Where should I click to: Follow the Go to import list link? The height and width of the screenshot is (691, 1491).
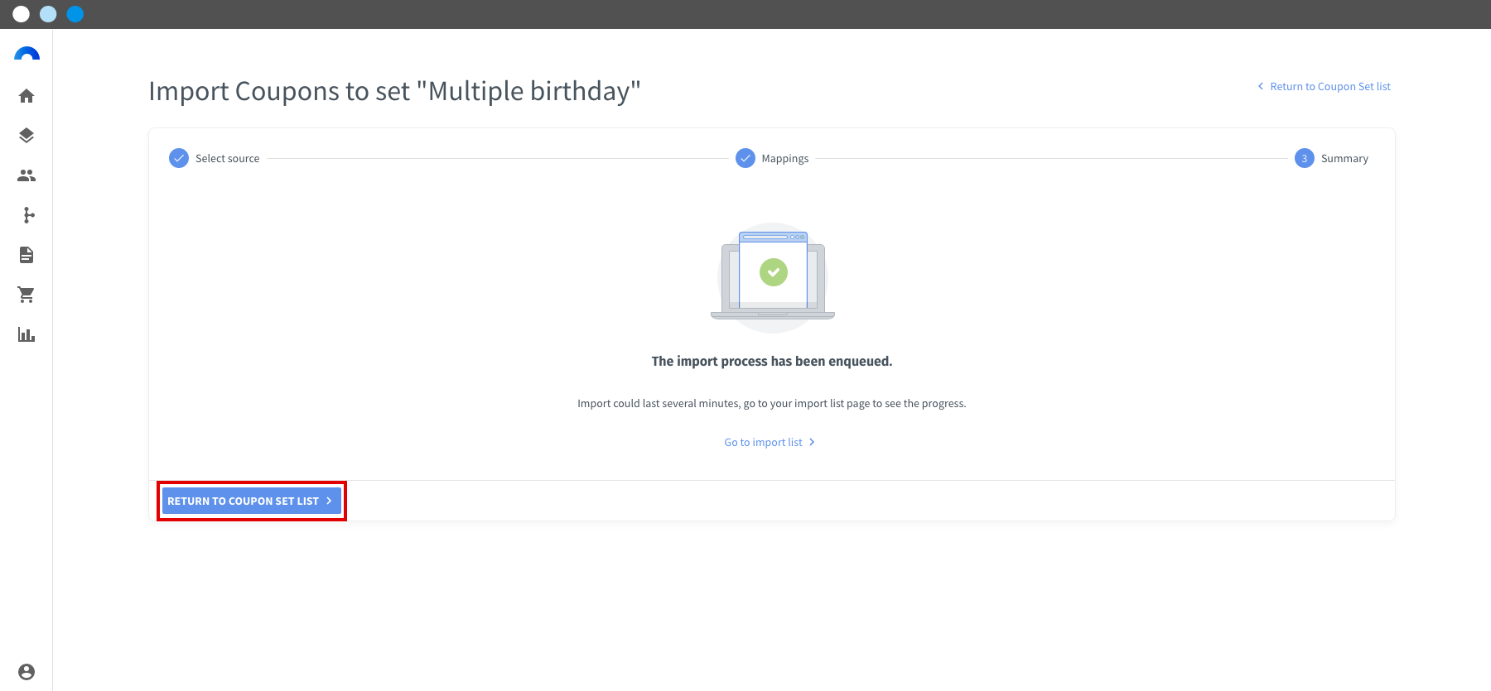pos(764,443)
